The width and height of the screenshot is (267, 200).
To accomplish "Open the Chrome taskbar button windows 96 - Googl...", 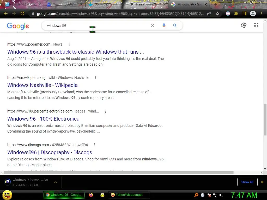I will [x=64, y=195].
